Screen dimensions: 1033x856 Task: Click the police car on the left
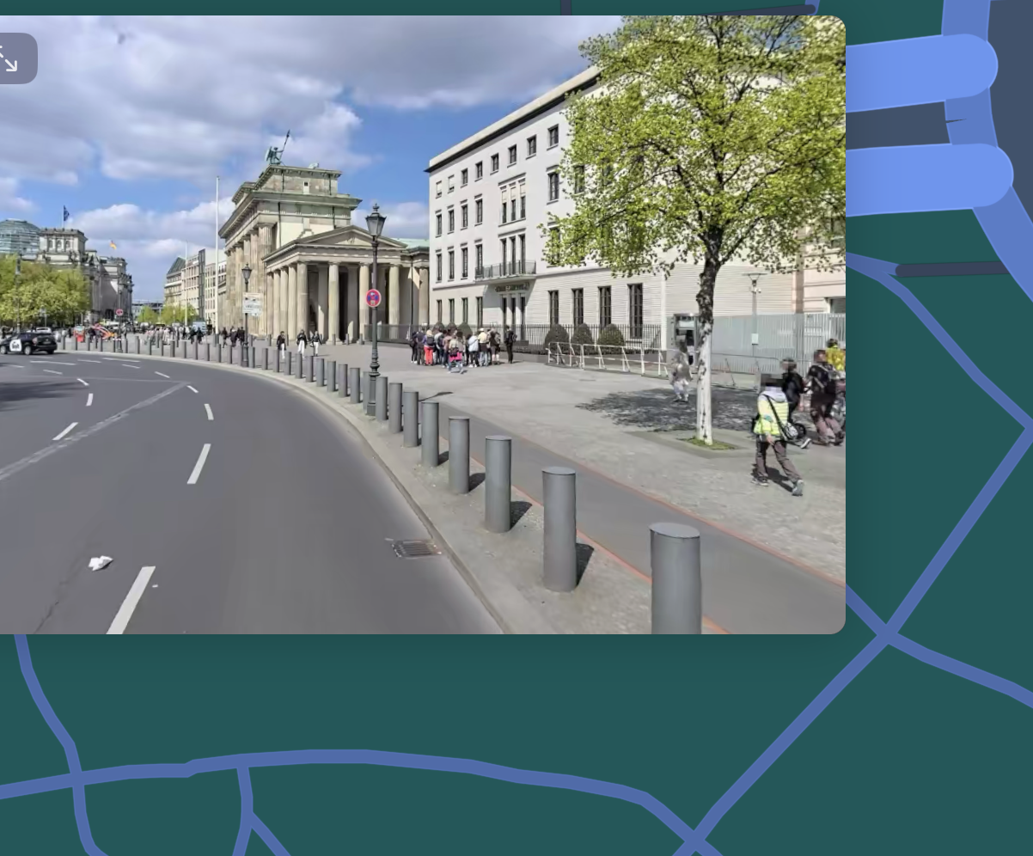(28, 343)
